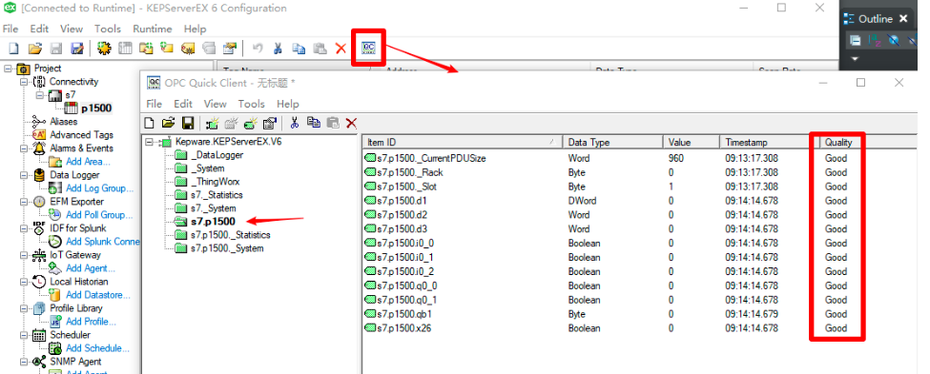The width and height of the screenshot is (930, 374).
Task: Select the p1500 device in project tree
Action: coord(96,108)
